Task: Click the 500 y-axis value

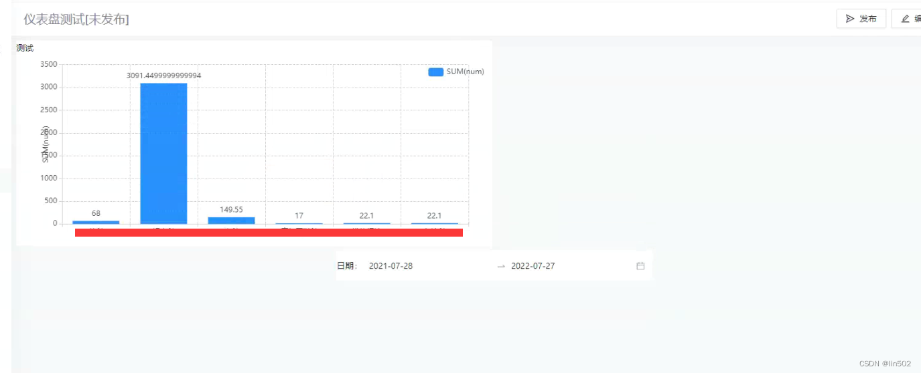Action: (52, 201)
